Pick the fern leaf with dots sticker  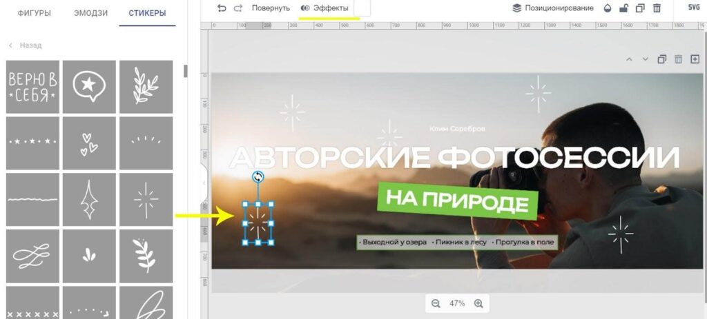[x=146, y=256]
